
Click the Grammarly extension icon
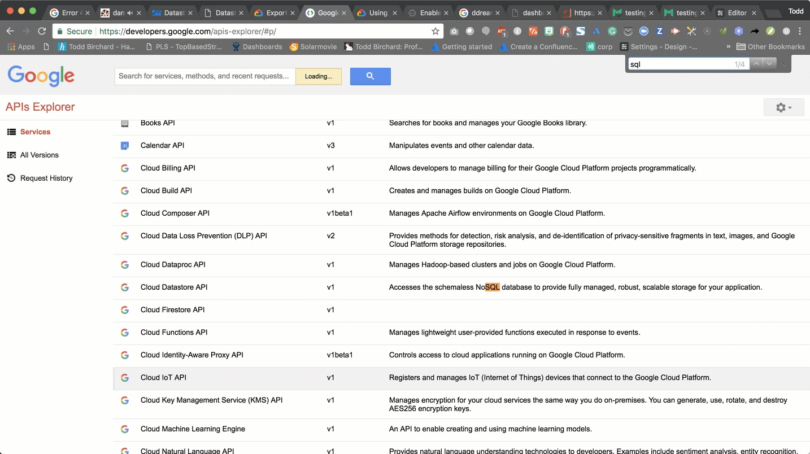[612, 31]
